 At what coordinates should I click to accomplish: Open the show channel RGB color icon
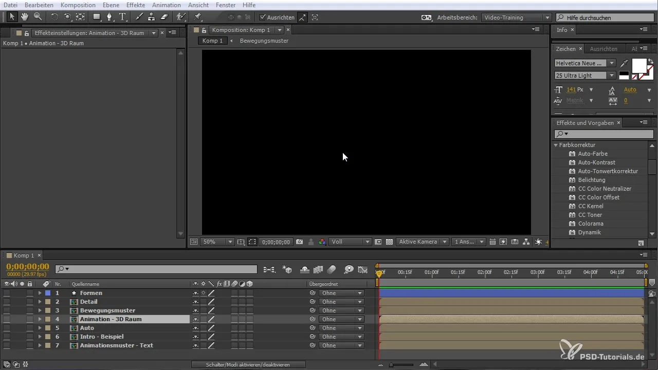click(322, 242)
